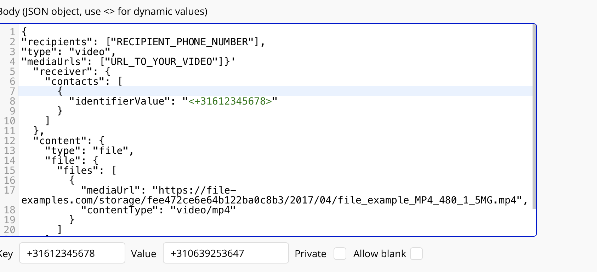Place cursor on the "recipients" line
The height and width of the screenshot is (272, 597).
point(143,42)
